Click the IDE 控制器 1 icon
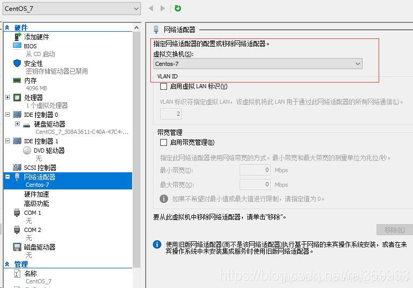The image size is (413, 288). (x=17, y=141)
